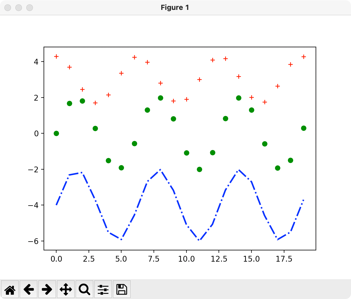Reset the plot to original view with Home
The image size is (351, 299).
click(10, 289)
